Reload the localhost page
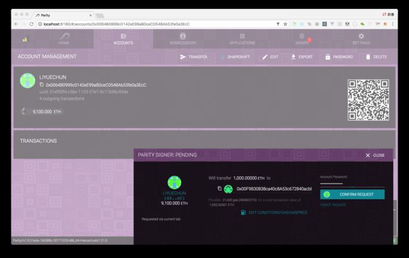This screenshot has height=258, width=409. [x=31, y=24]
